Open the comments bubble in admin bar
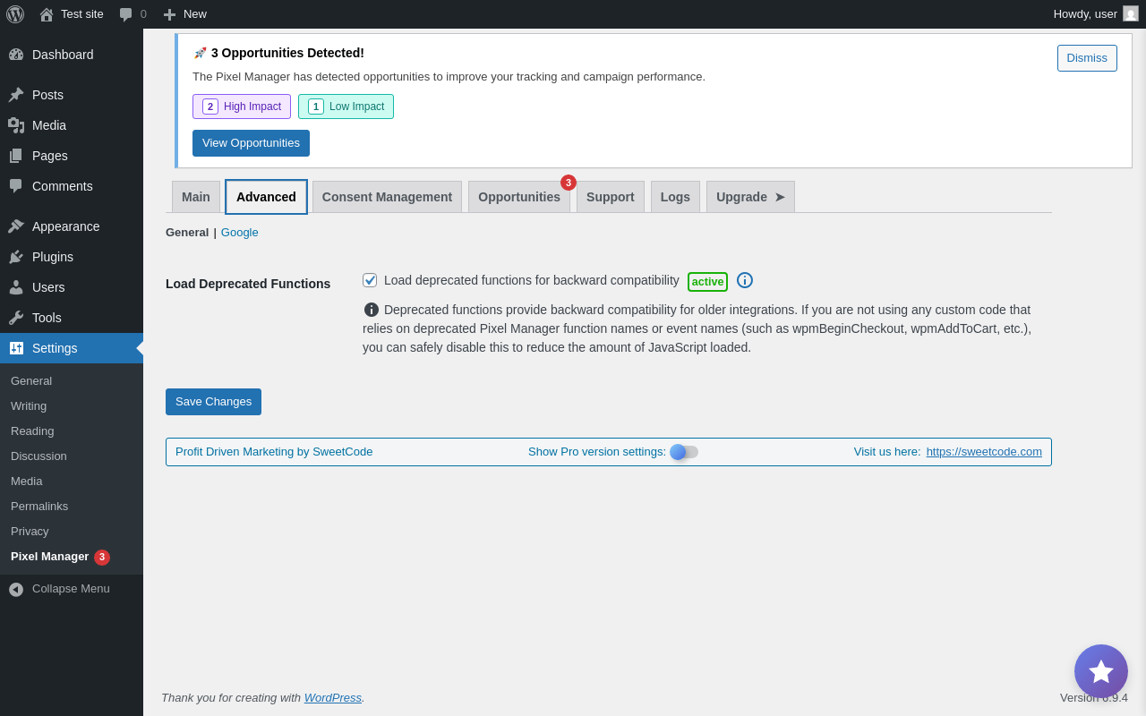The image size is (1146, 716). pos(126,14)
